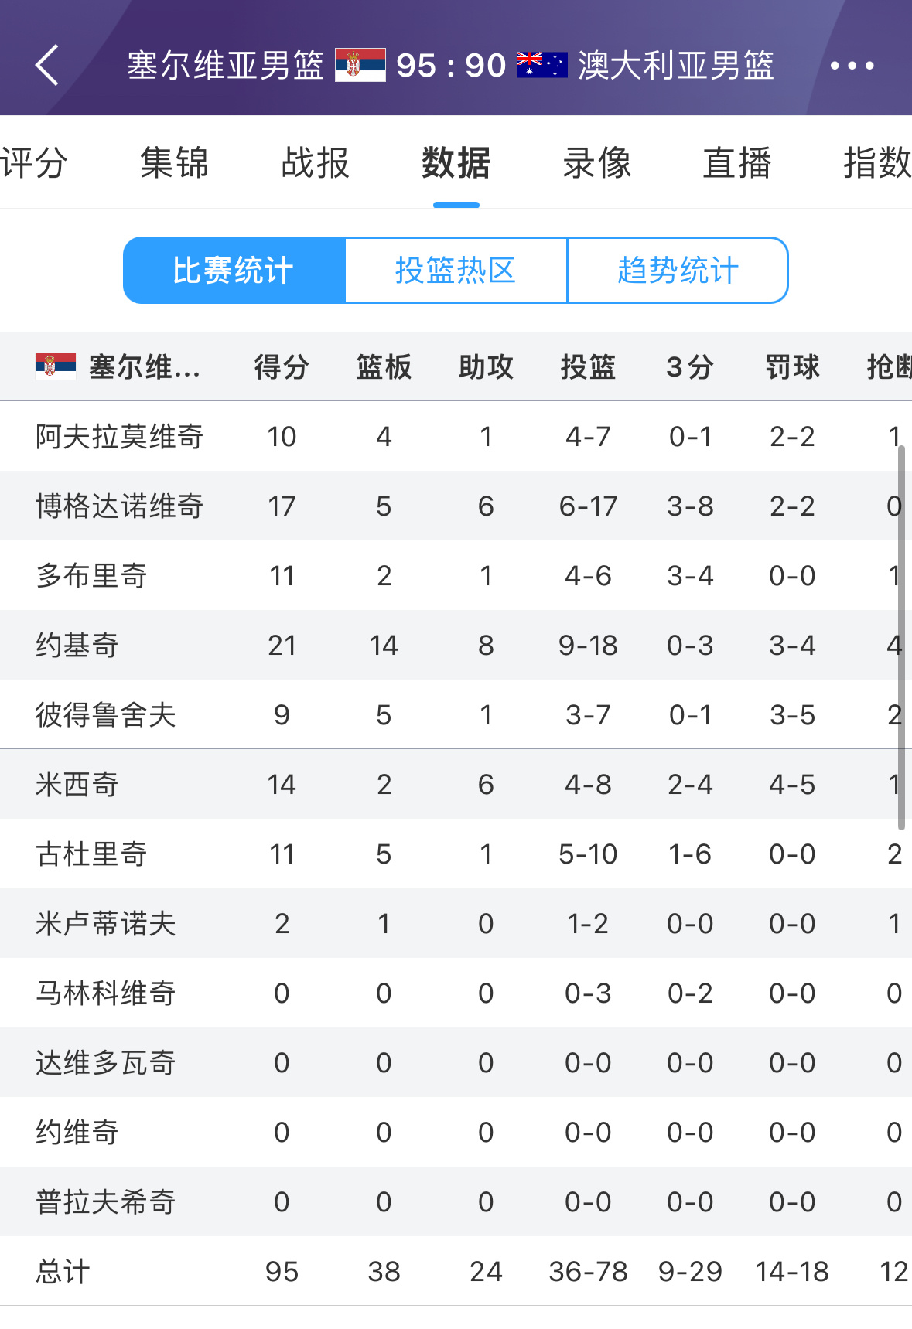Tap the back arrow icon

(x=47, y=65)
